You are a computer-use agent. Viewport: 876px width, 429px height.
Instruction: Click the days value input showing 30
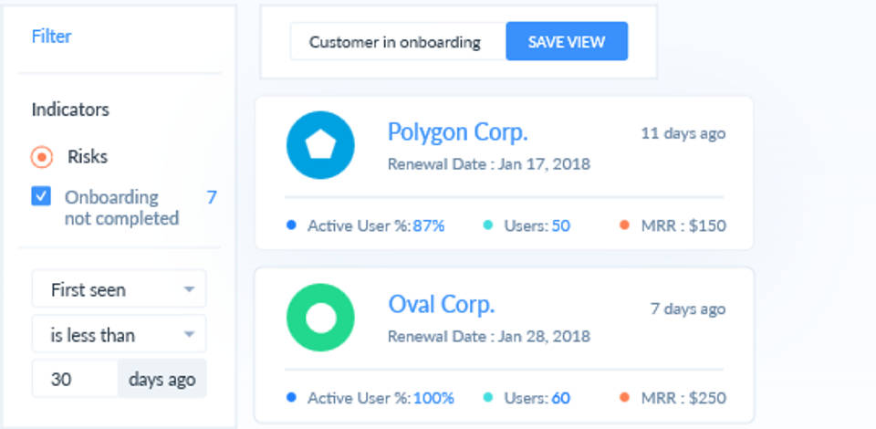pyautogui.click(x=75, y=380)
